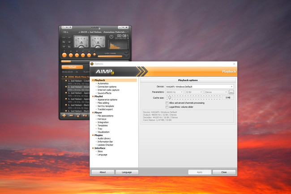The width and height of the screenshot is (291, 194).
Task: Open the 32 Bit parameter dropdown
Action: tap(194, 92)
